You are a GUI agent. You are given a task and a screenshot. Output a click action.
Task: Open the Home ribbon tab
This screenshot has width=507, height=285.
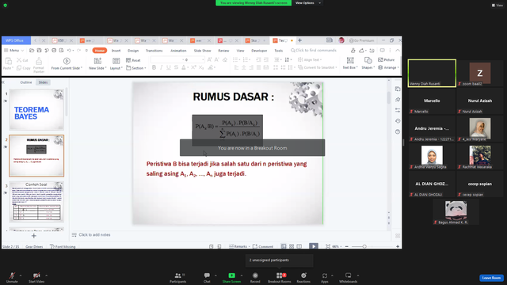coord(100,51)
